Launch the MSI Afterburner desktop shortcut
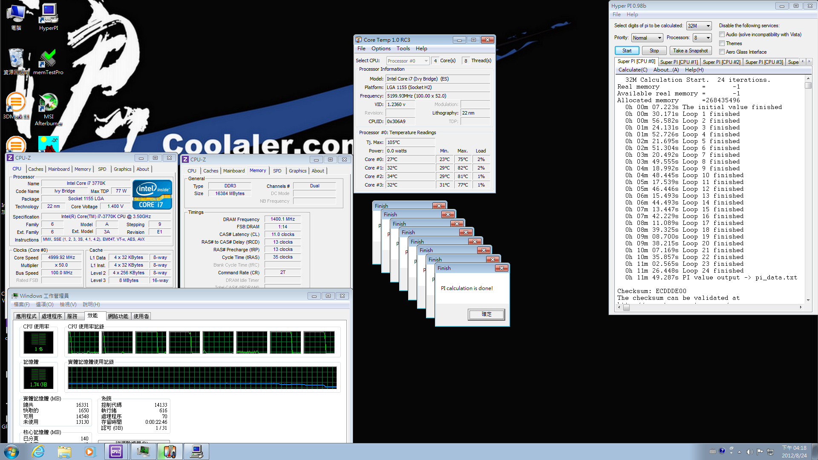 pos(49,109)
